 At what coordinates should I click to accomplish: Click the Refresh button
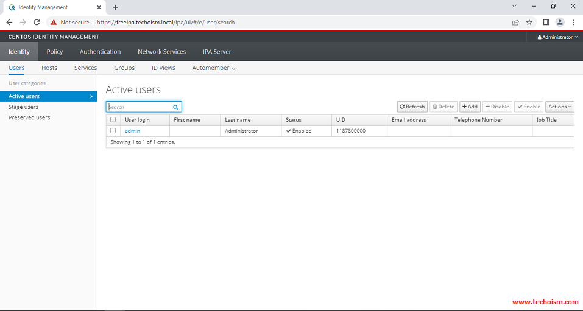[x=412, y=107]
